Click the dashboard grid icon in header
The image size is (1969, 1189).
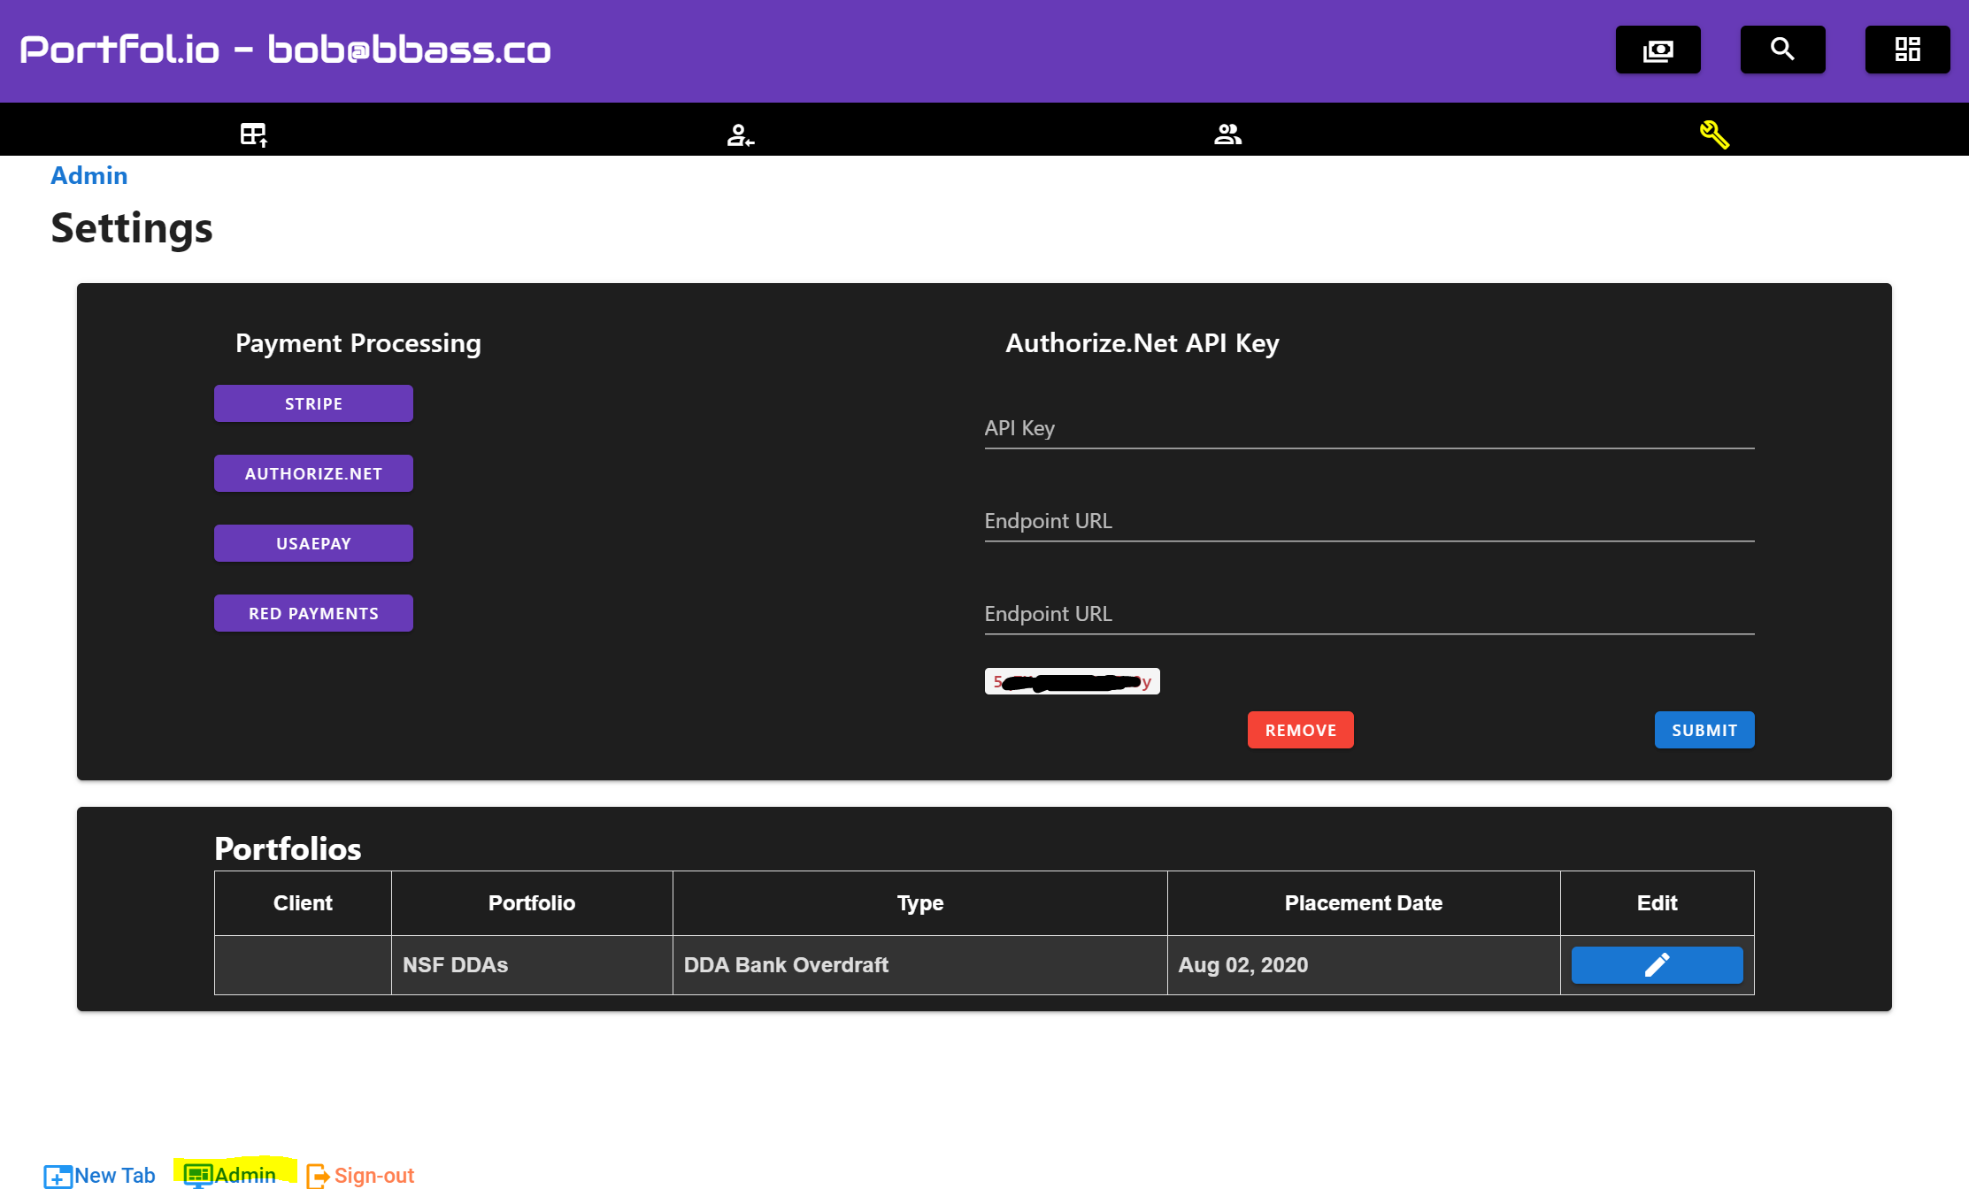(x=1907, y=50)
